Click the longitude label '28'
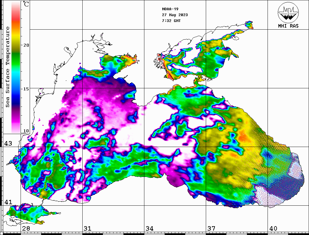The height and width of the screenshot is (235, 309). click(x=26, y=228)
